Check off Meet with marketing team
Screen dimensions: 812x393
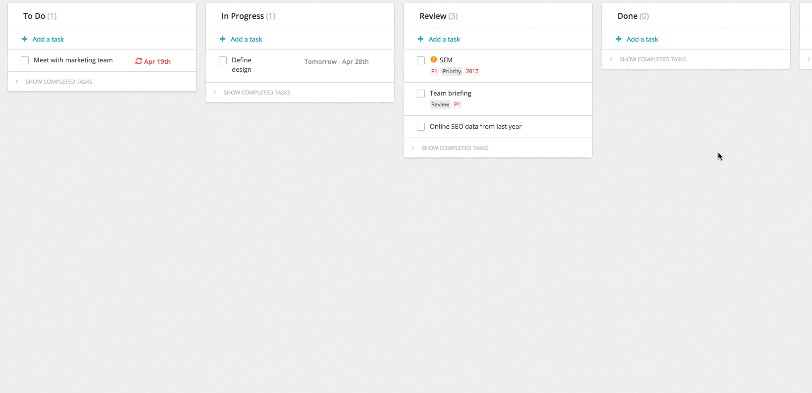(x=25, y=60)
